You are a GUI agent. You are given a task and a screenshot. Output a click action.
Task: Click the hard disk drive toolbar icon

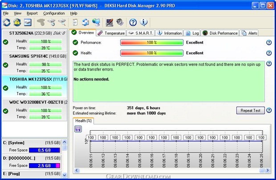coord(28,22)
